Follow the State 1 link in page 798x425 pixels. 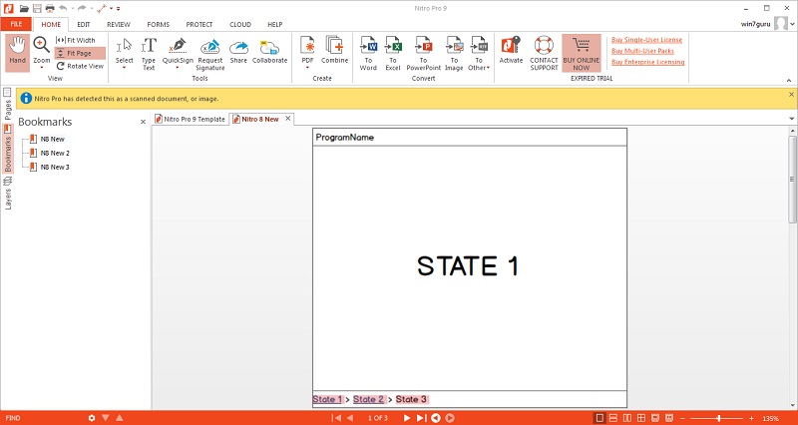(x=328, y=399)
